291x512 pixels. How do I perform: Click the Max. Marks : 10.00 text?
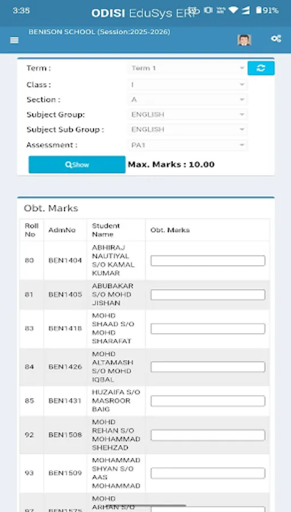[171, 164]
